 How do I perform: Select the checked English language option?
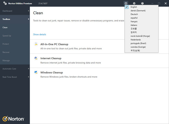click(134, 7)
